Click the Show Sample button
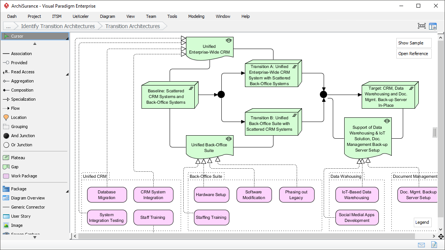The image size is (445, 250). pyautogui.click(x=413, y=43)
